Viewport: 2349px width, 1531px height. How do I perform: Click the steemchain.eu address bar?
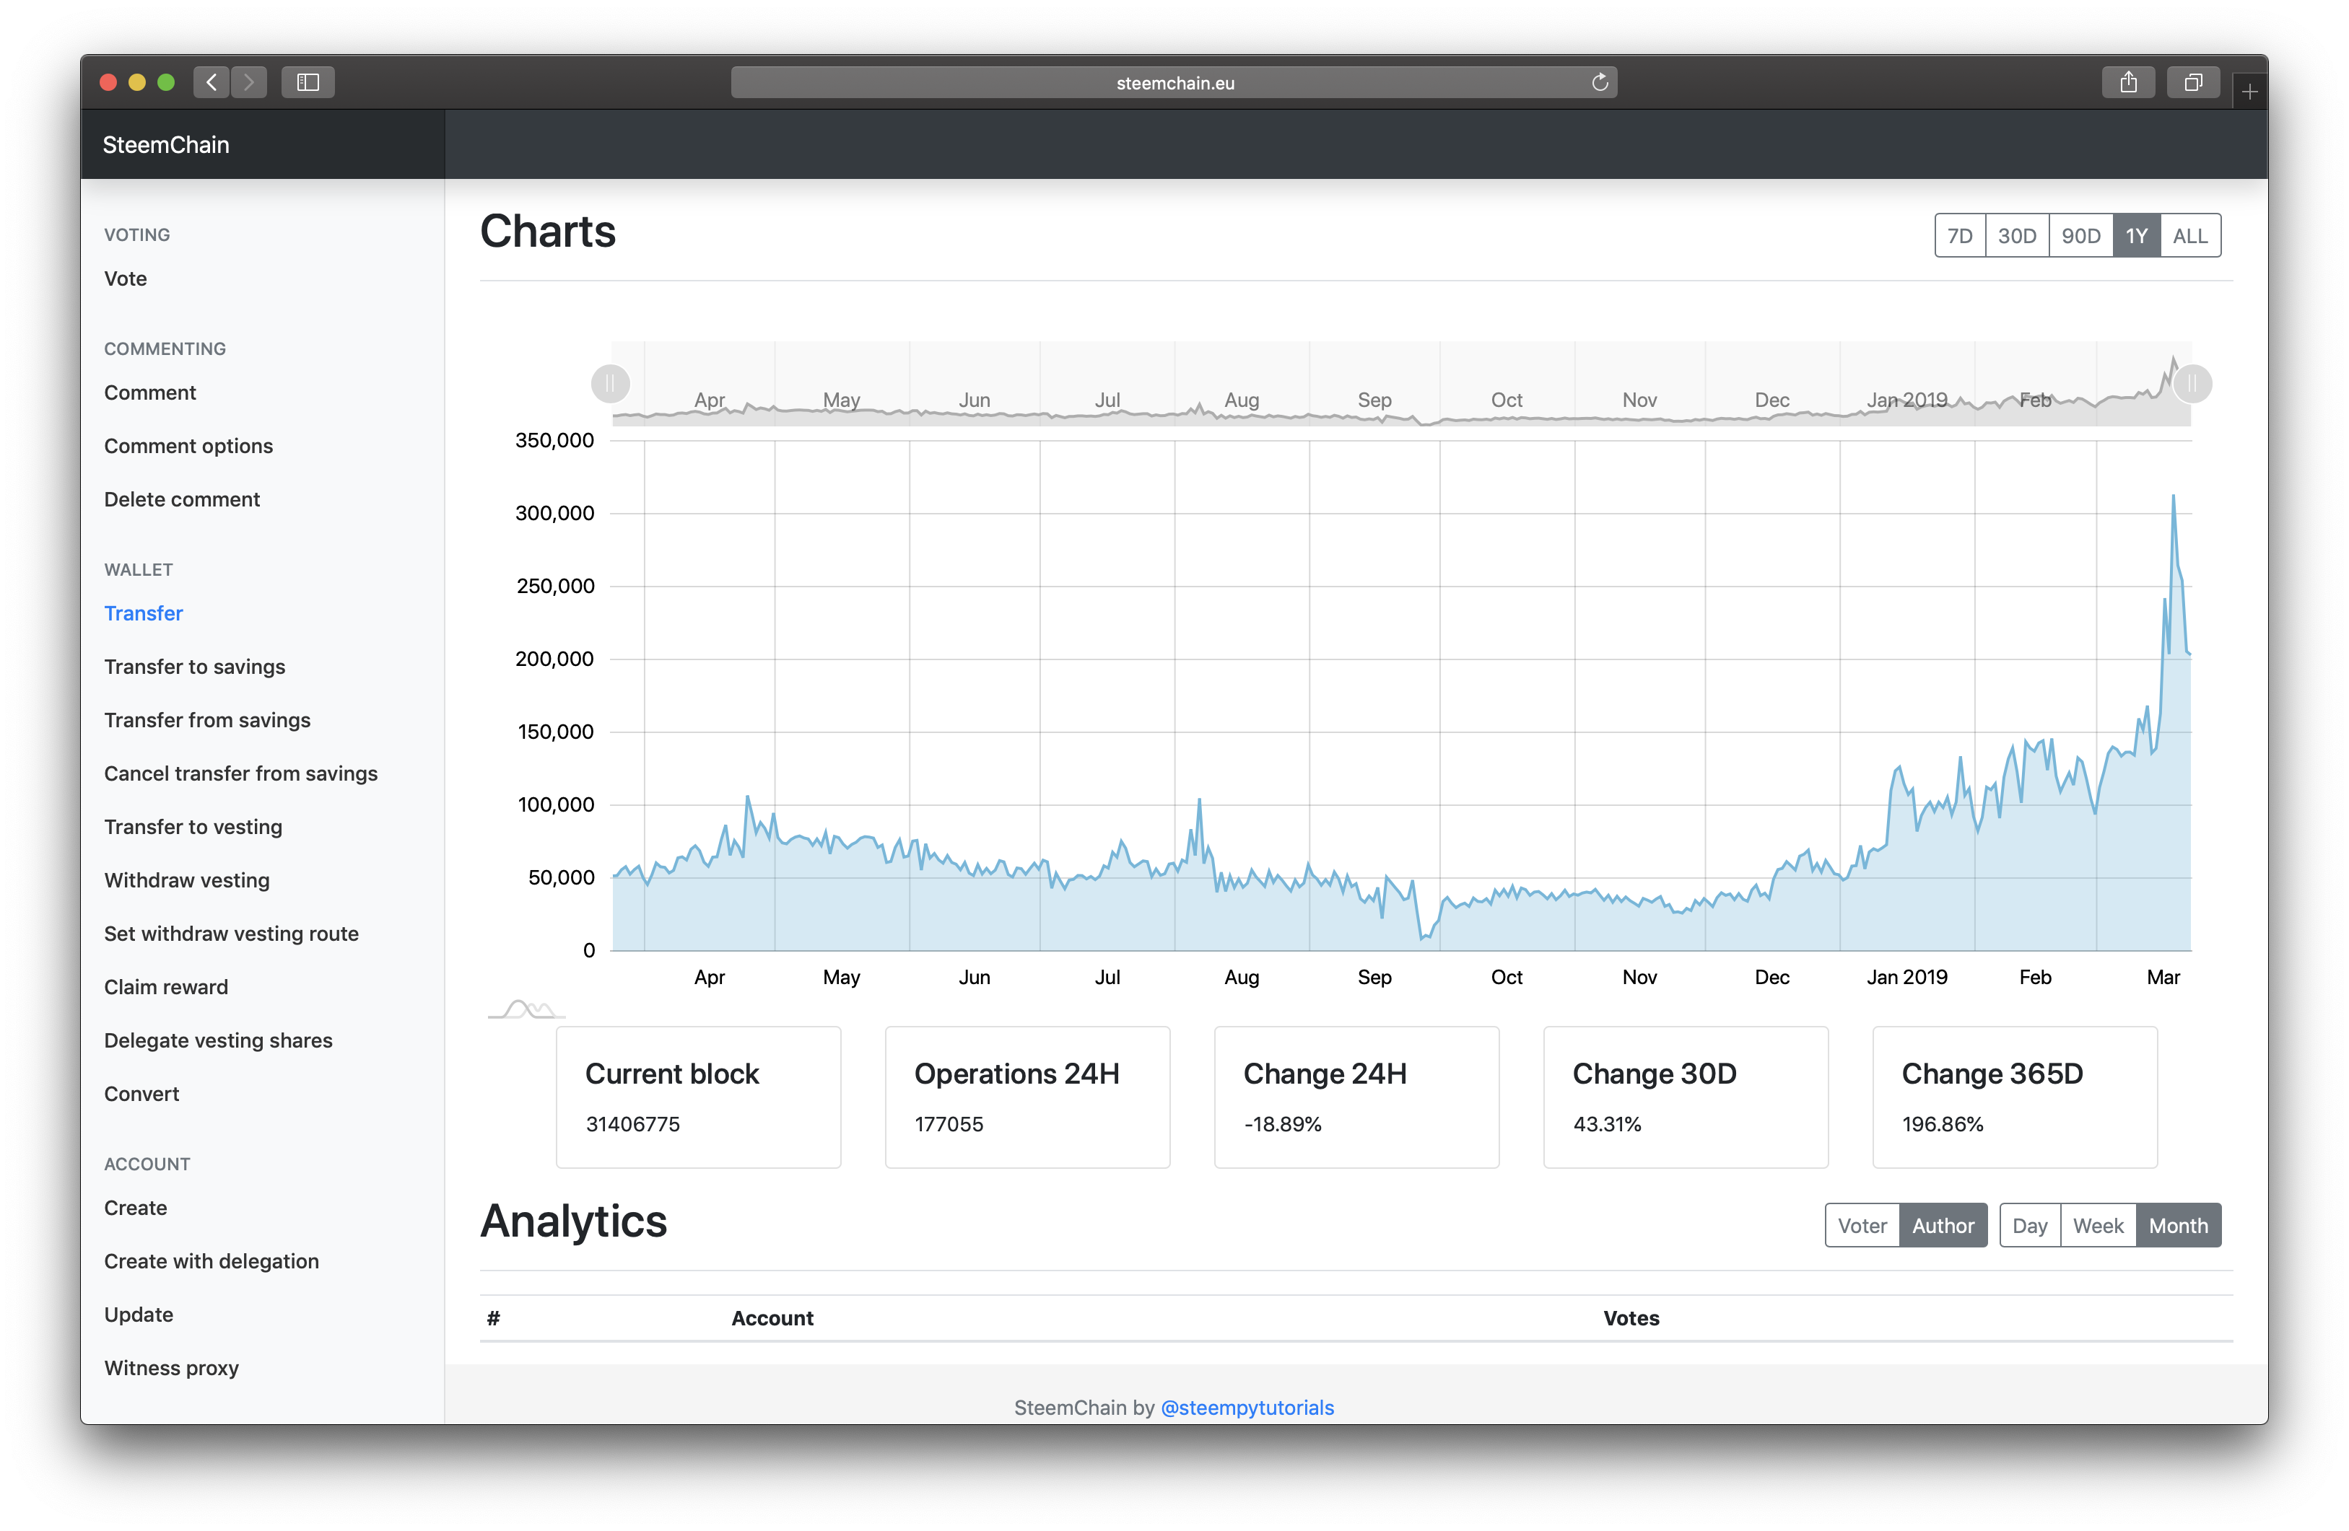[x=1174, y=83]
